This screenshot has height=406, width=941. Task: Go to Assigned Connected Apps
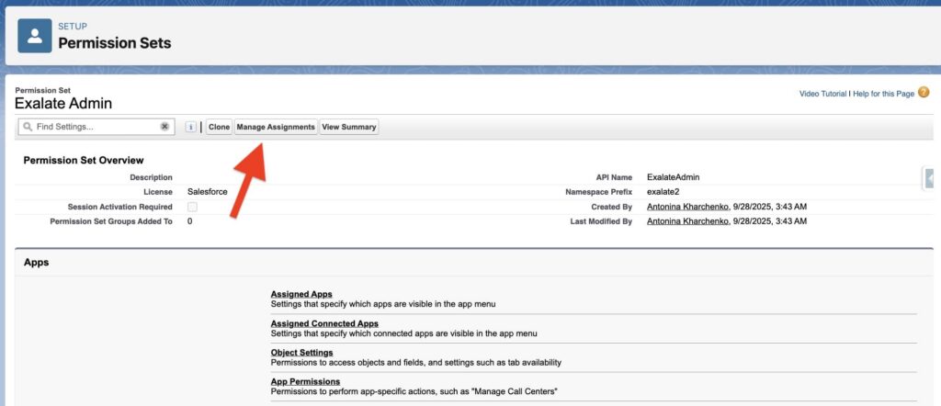tap(324, 323)
